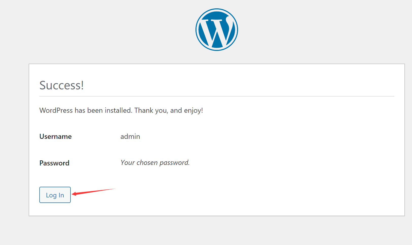Click the blue outer ring of WordPress logo
Screen dimensions: 412x245
click(217, 10)
